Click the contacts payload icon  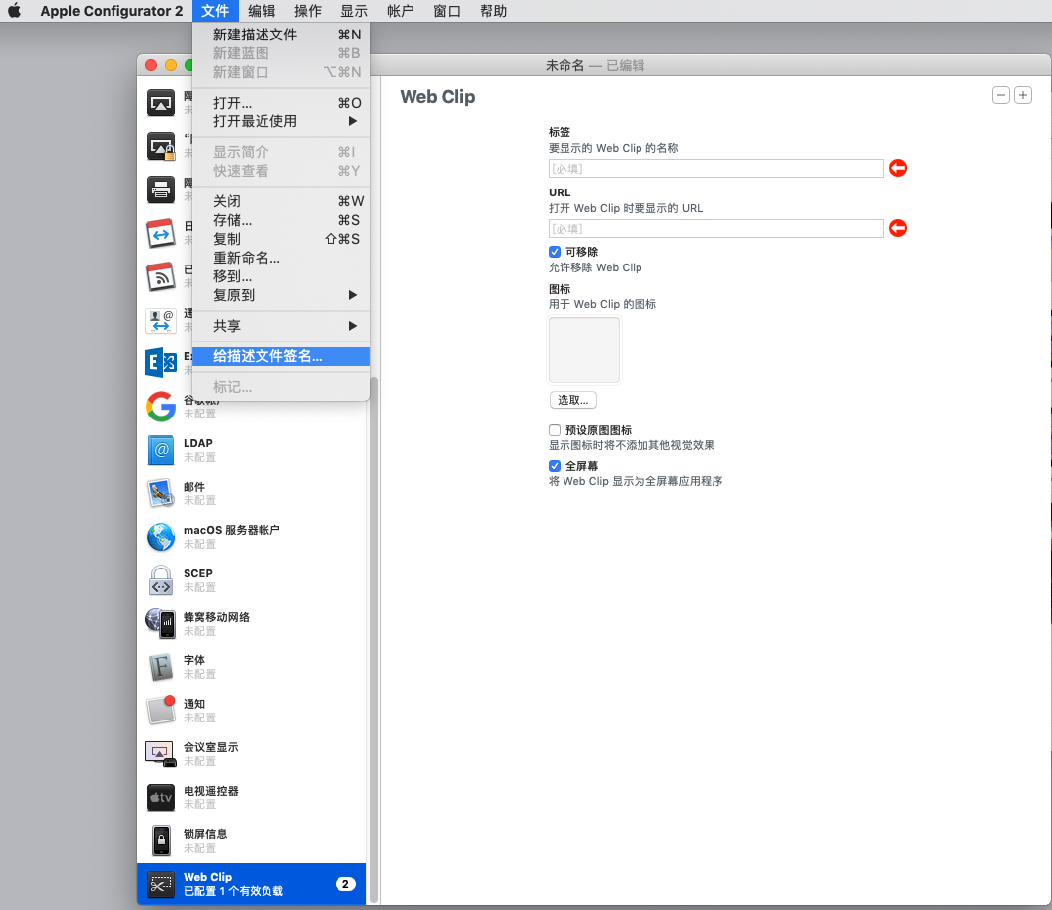pos(161,320)
